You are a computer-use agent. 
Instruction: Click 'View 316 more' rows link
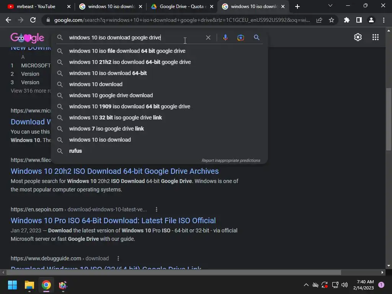(x=31, y=91)
